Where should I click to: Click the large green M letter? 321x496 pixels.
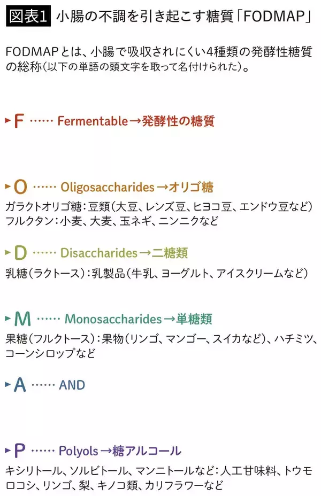point(22,319)
